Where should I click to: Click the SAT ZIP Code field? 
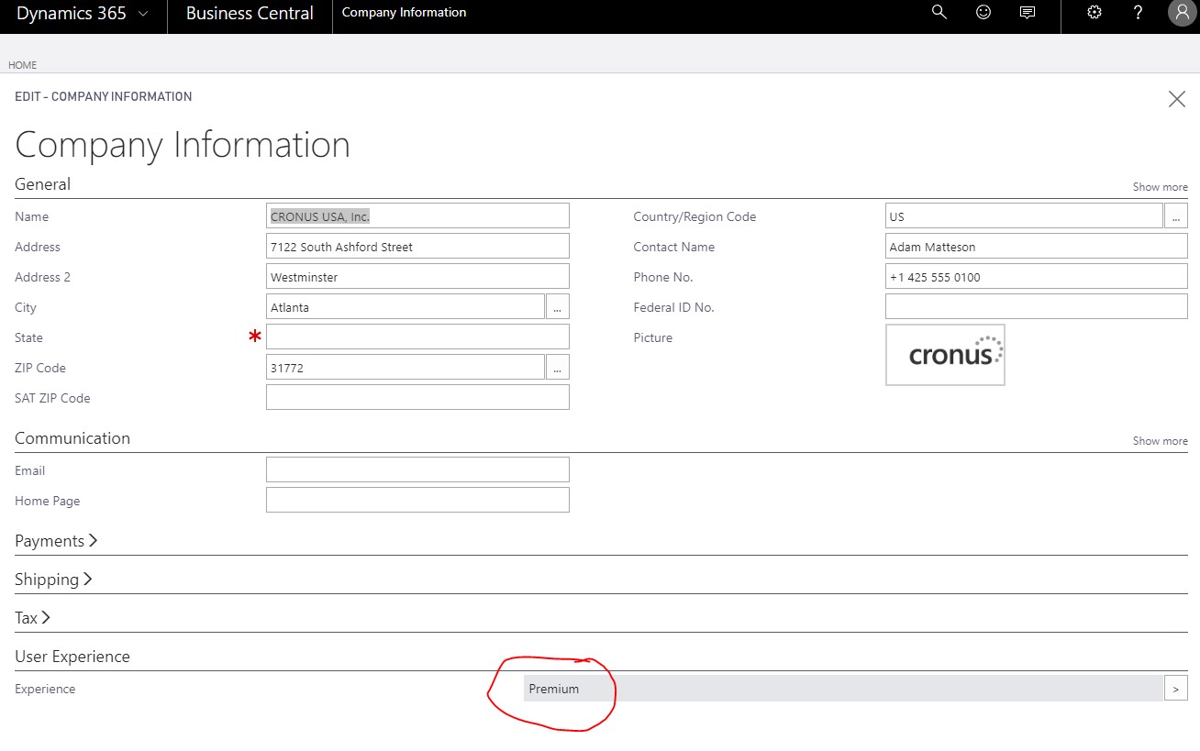pyautogui.click(x=417, y=398)
